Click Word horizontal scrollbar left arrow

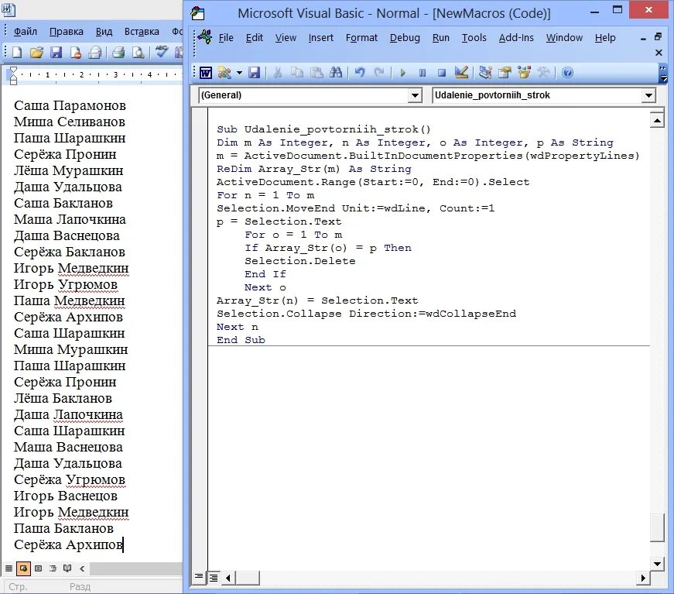82,568
